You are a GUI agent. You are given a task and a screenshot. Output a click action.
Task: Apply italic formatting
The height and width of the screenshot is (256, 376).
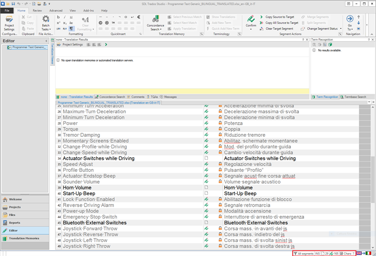(65, 17)
